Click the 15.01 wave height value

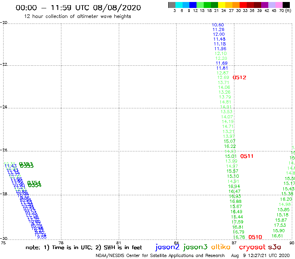click(x=231, y=156)
